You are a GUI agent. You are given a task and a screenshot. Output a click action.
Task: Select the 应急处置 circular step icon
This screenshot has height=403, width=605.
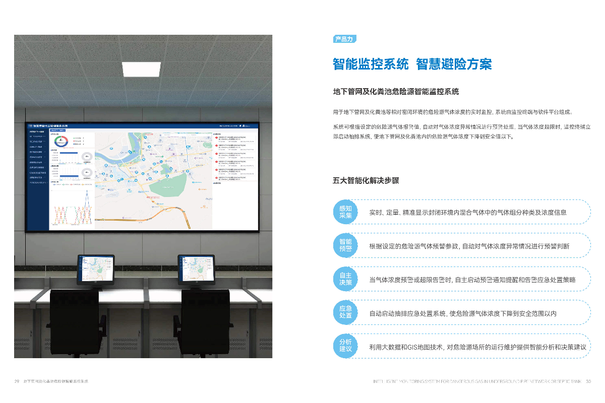click(346, 312)
